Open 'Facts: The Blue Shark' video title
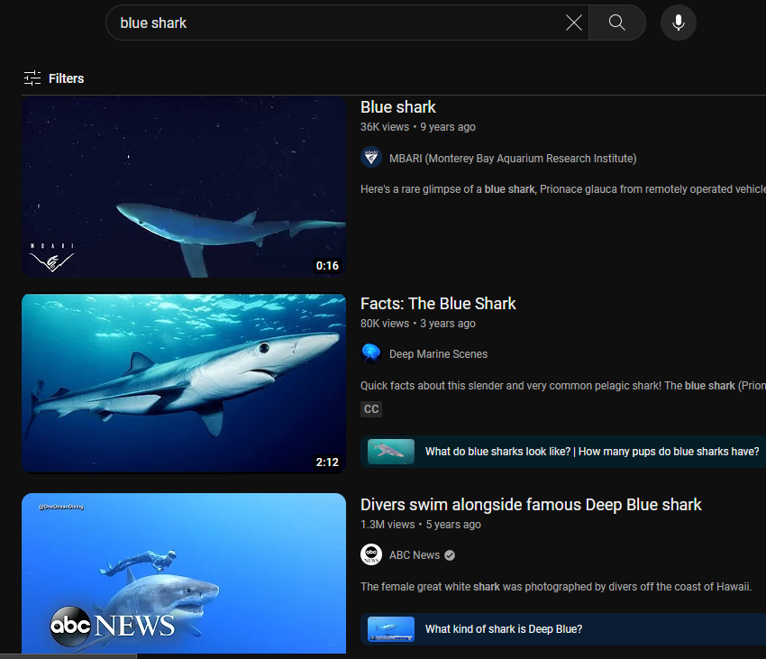The width and height of the screenshot is (766, 659). [438, 304]
